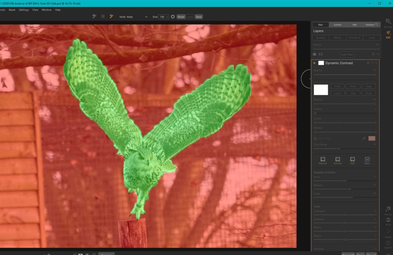393x255 pixels.
Task: Click the Color Range color swatch
Action: (x=372, y=138)
